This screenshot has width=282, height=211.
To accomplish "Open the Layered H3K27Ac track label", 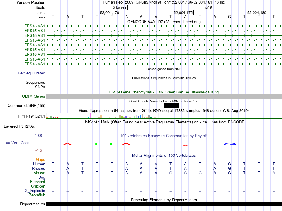I will 19,126.
